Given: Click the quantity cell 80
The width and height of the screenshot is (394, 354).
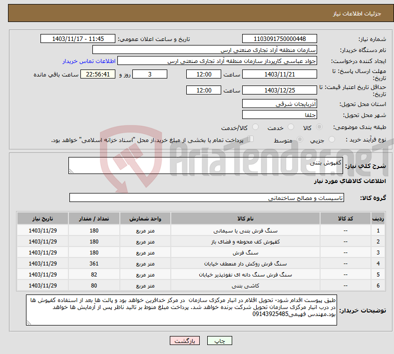Looking at the screenshot, I should pos(94,285).
